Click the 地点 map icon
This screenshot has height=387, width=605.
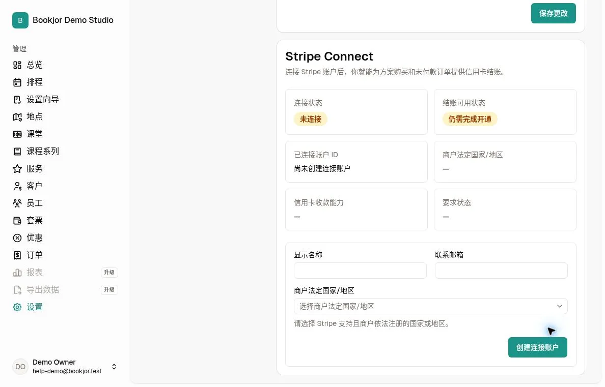[17, 117]
